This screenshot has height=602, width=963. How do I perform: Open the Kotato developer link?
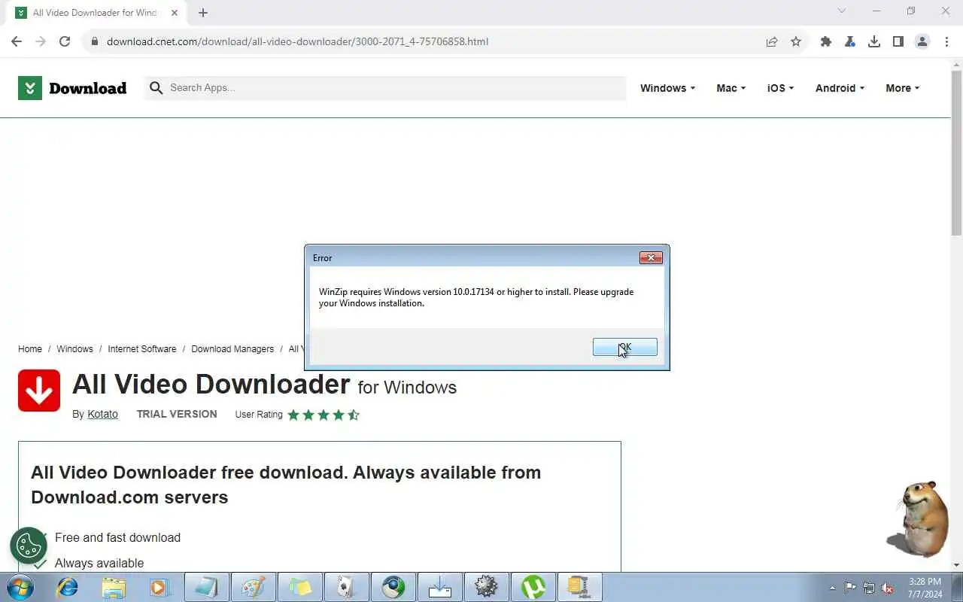coord(102,414)
